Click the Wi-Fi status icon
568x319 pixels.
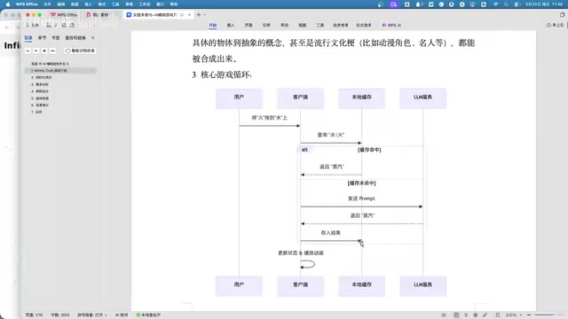[495, 4]
